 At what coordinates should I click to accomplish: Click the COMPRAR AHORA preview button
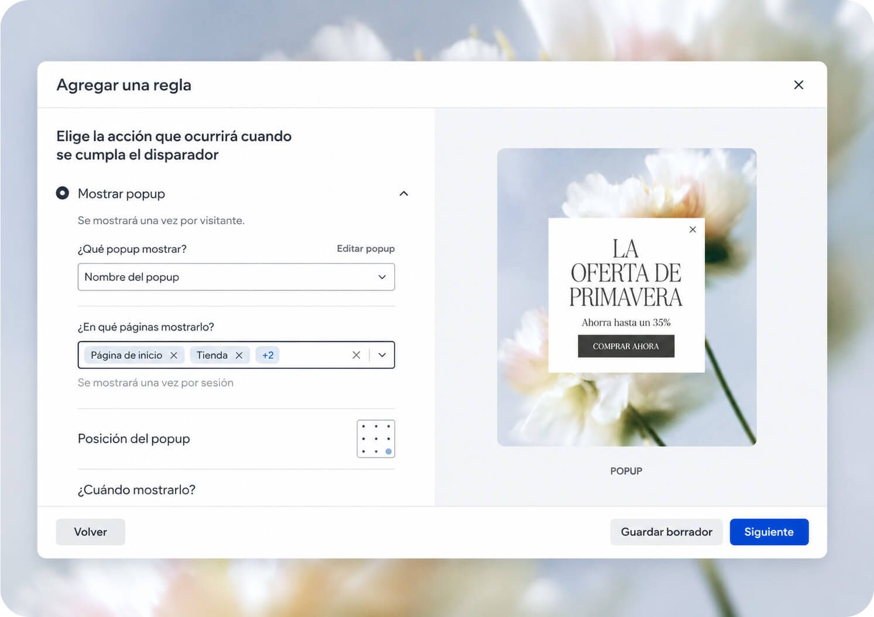pyautogui.click(x=626, y=346)
